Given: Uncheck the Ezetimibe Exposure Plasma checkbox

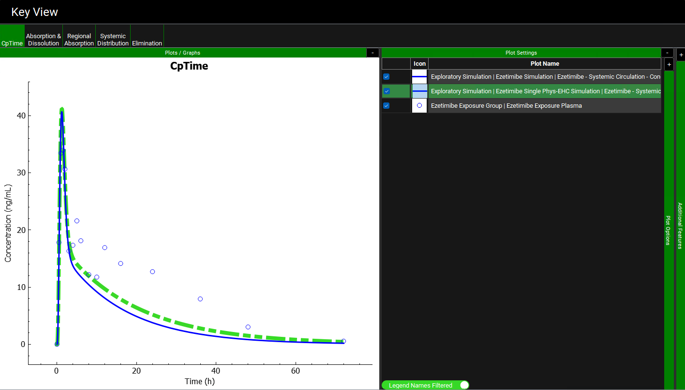Looking at the screenshot, I should [x=387, y=106].
